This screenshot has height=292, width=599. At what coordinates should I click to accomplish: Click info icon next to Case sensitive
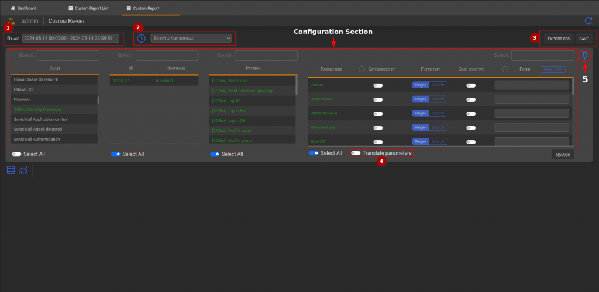tap(505, 69)
